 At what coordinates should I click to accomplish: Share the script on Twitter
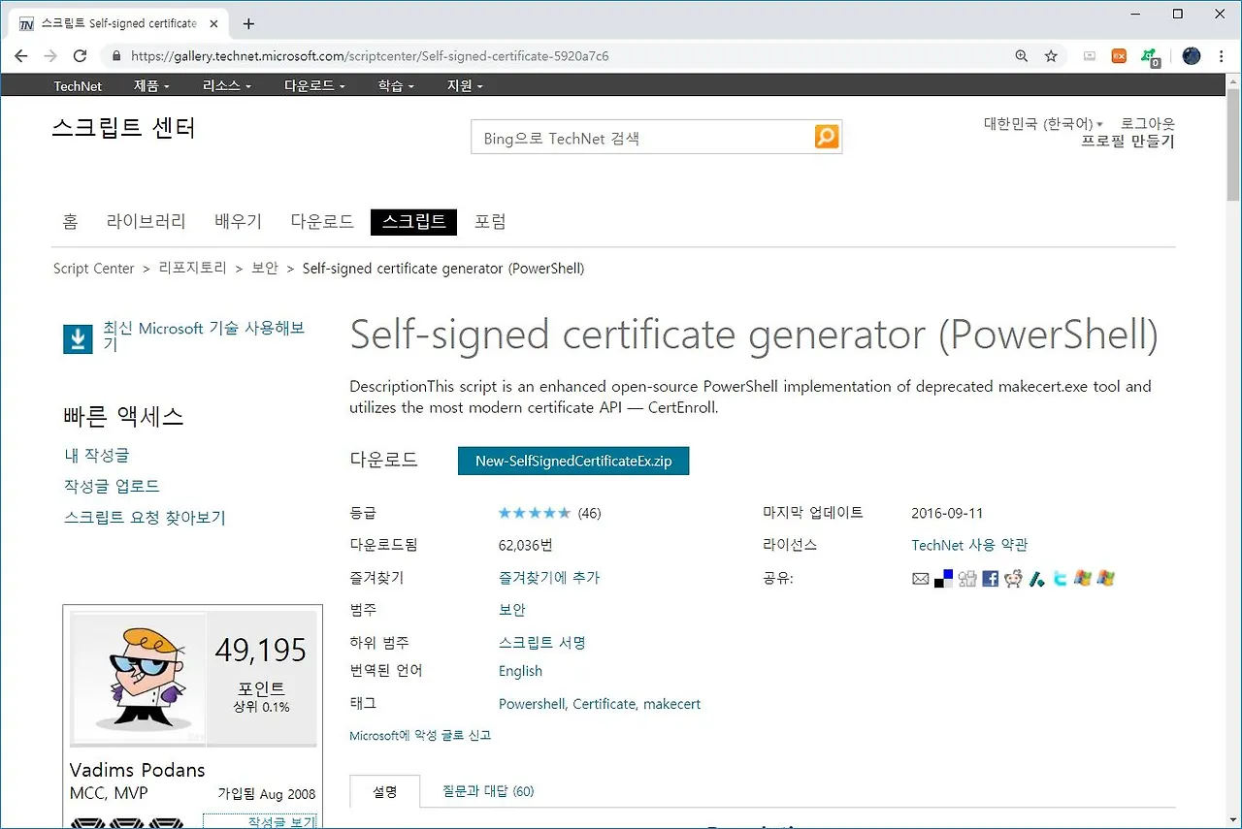click(x=1061, y=579)
